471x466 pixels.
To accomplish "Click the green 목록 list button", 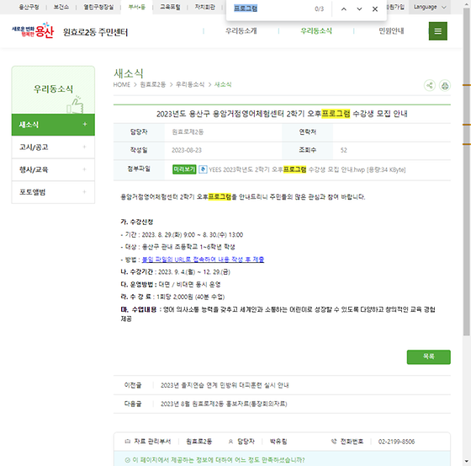I will pyautogui.click(x=429, y=356).
